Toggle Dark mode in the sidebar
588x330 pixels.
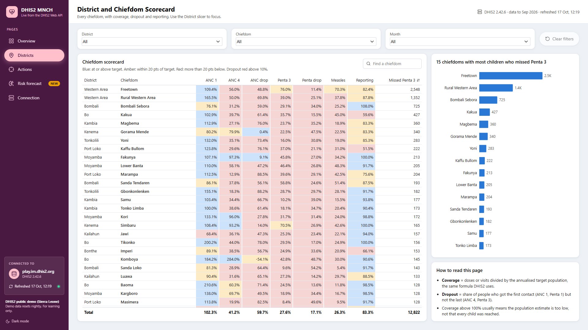tap(17, 321)
